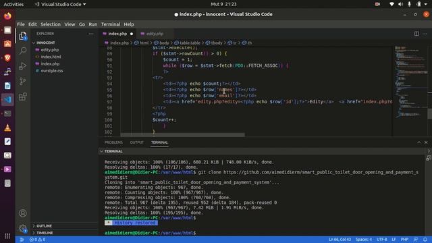
Task: Open the Search view in activity bar
Action: [x=23, y=51]
